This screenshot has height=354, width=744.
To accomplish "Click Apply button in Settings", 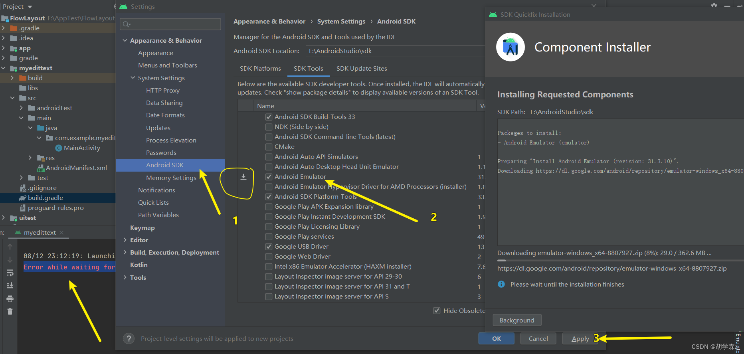I will 580,338.
